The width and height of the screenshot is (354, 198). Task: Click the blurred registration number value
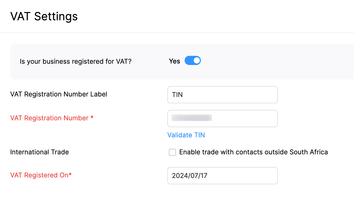[x=192, y=118]
